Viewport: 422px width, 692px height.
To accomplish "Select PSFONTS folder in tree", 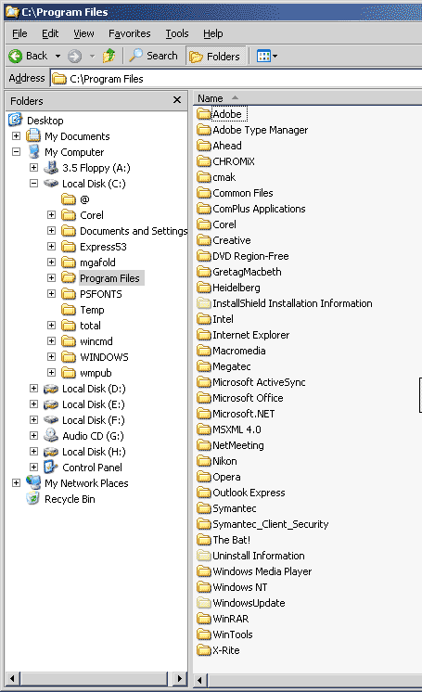I will (x=101, y=294).
